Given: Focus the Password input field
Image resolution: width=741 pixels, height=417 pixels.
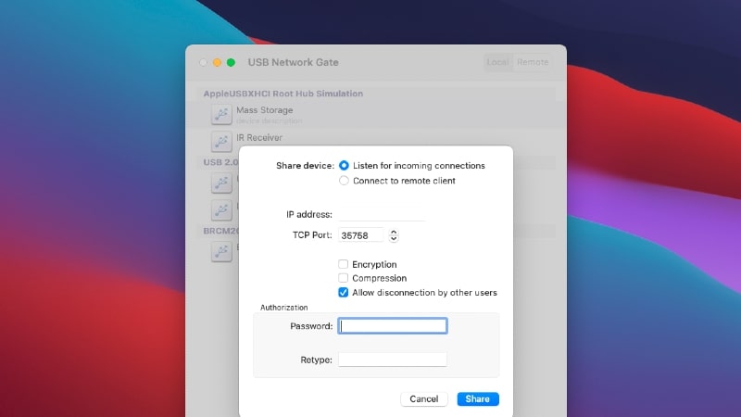Looking at the screenshot, I should (x=392, y=326).
